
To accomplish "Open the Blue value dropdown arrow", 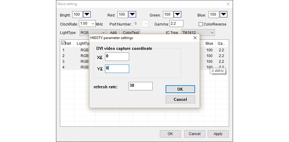I will pos(224,14).
